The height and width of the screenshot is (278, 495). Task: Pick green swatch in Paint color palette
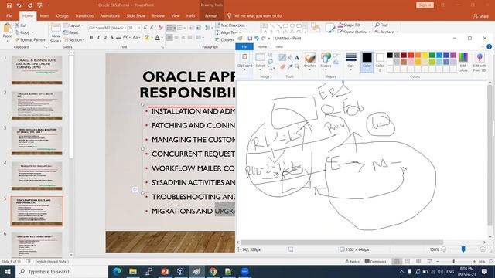coord(432,55)
